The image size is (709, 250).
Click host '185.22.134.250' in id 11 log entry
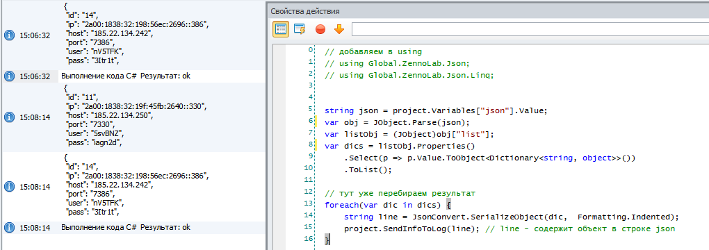pos(122,115)
